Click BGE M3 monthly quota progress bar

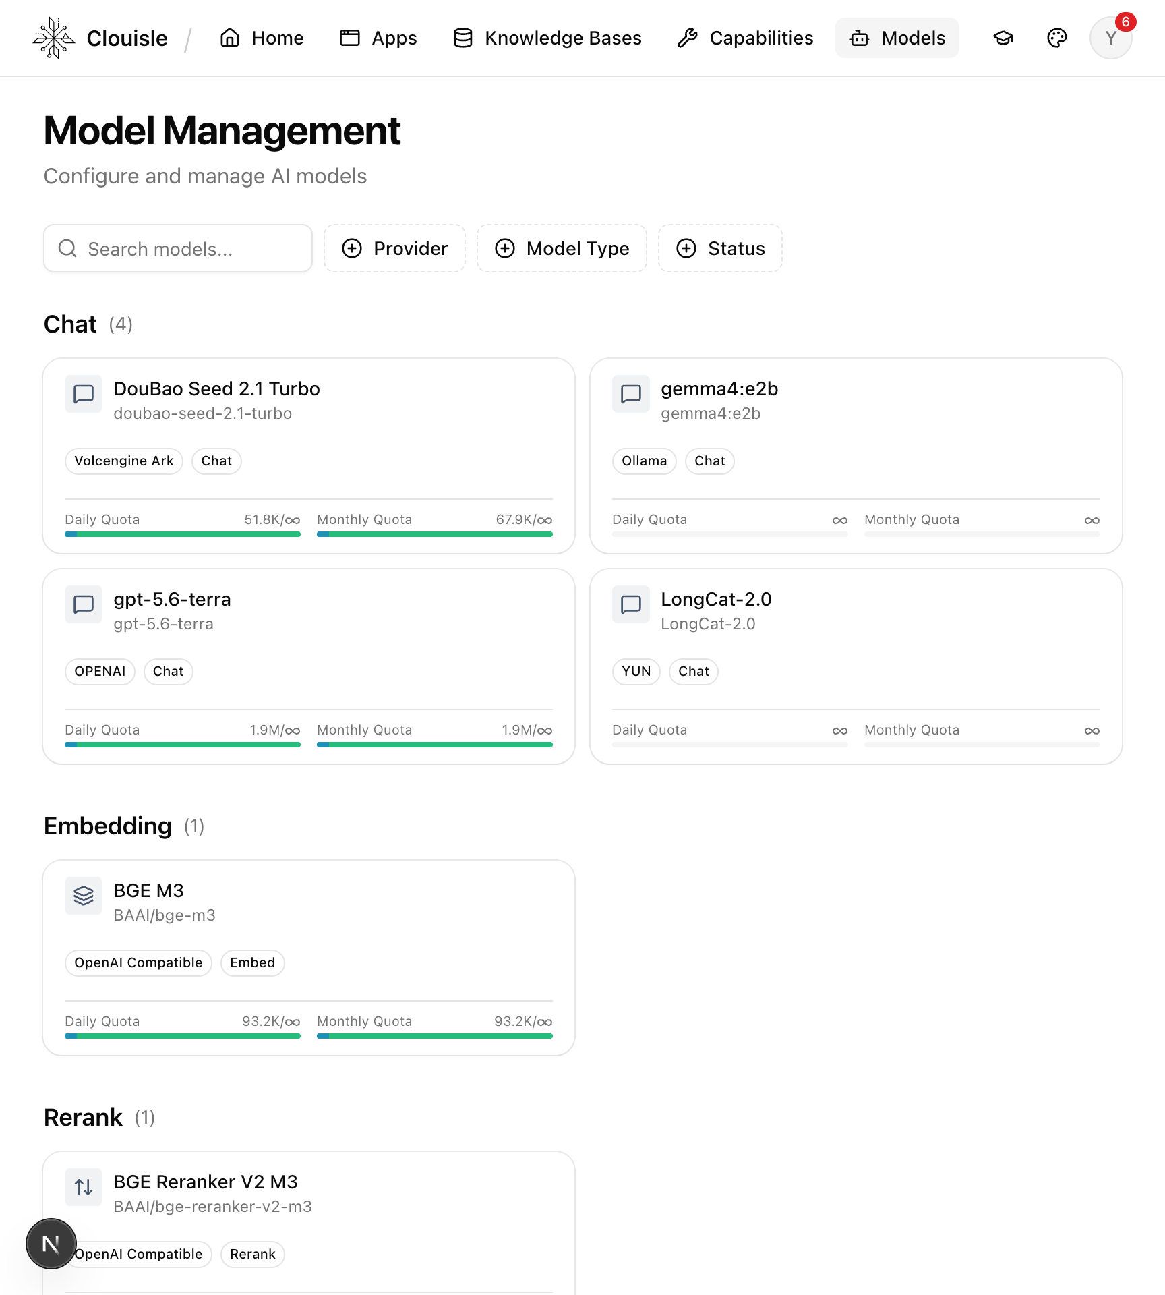pos(435,1036)
